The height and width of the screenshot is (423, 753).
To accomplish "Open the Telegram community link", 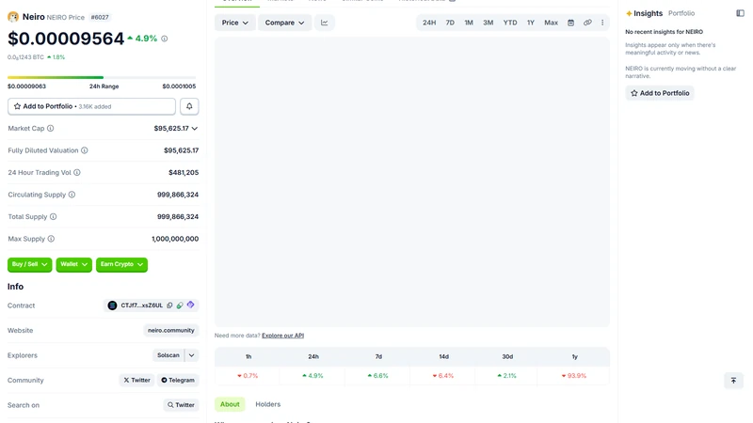I will [x=178, y=381].
